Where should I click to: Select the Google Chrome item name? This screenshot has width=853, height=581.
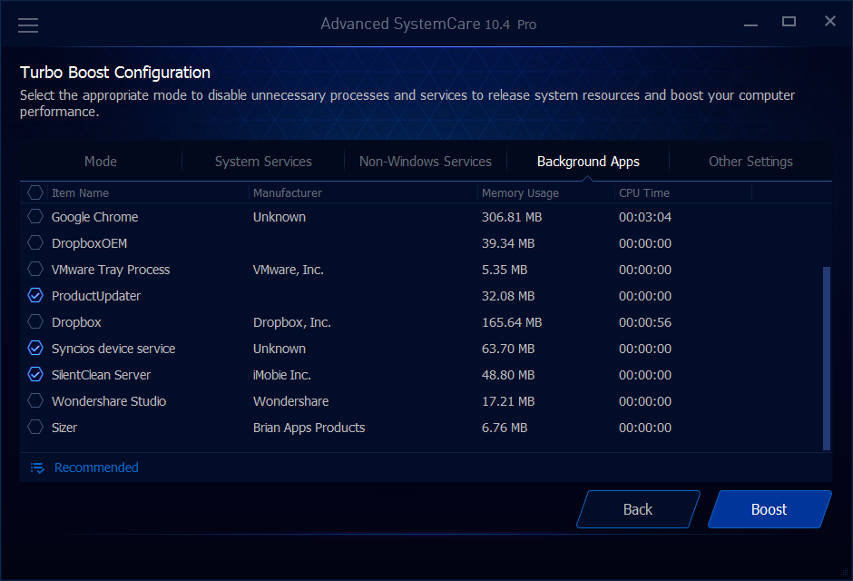[94, 217]
